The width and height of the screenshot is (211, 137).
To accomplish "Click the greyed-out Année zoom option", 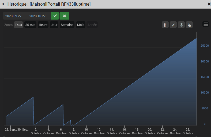I will click(x=92, y=25).
